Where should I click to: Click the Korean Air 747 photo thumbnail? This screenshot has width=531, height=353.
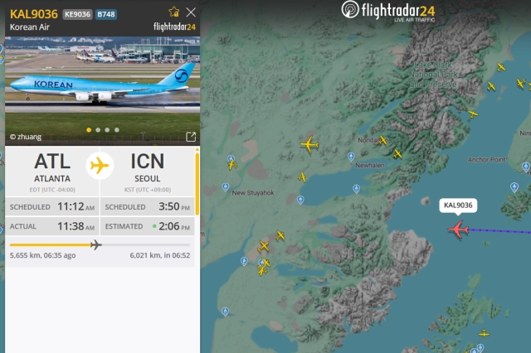point(102,90)
